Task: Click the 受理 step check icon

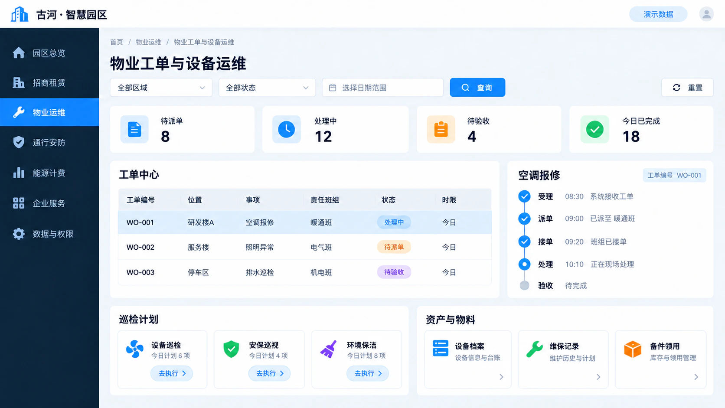Action: [524, 196]
